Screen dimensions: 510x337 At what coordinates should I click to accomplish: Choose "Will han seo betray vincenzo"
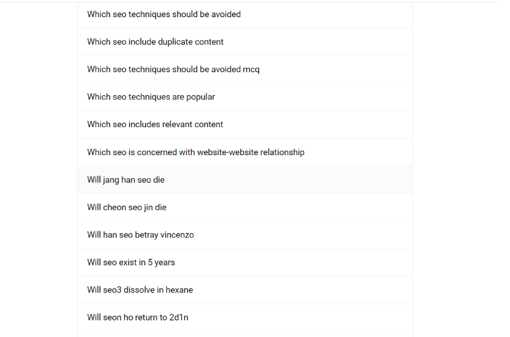245,235
